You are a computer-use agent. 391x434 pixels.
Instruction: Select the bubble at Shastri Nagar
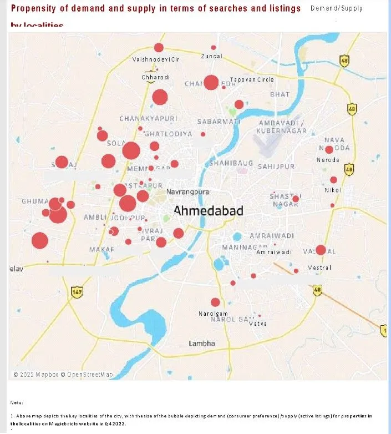pyautogui.click(x=296, y=199)
